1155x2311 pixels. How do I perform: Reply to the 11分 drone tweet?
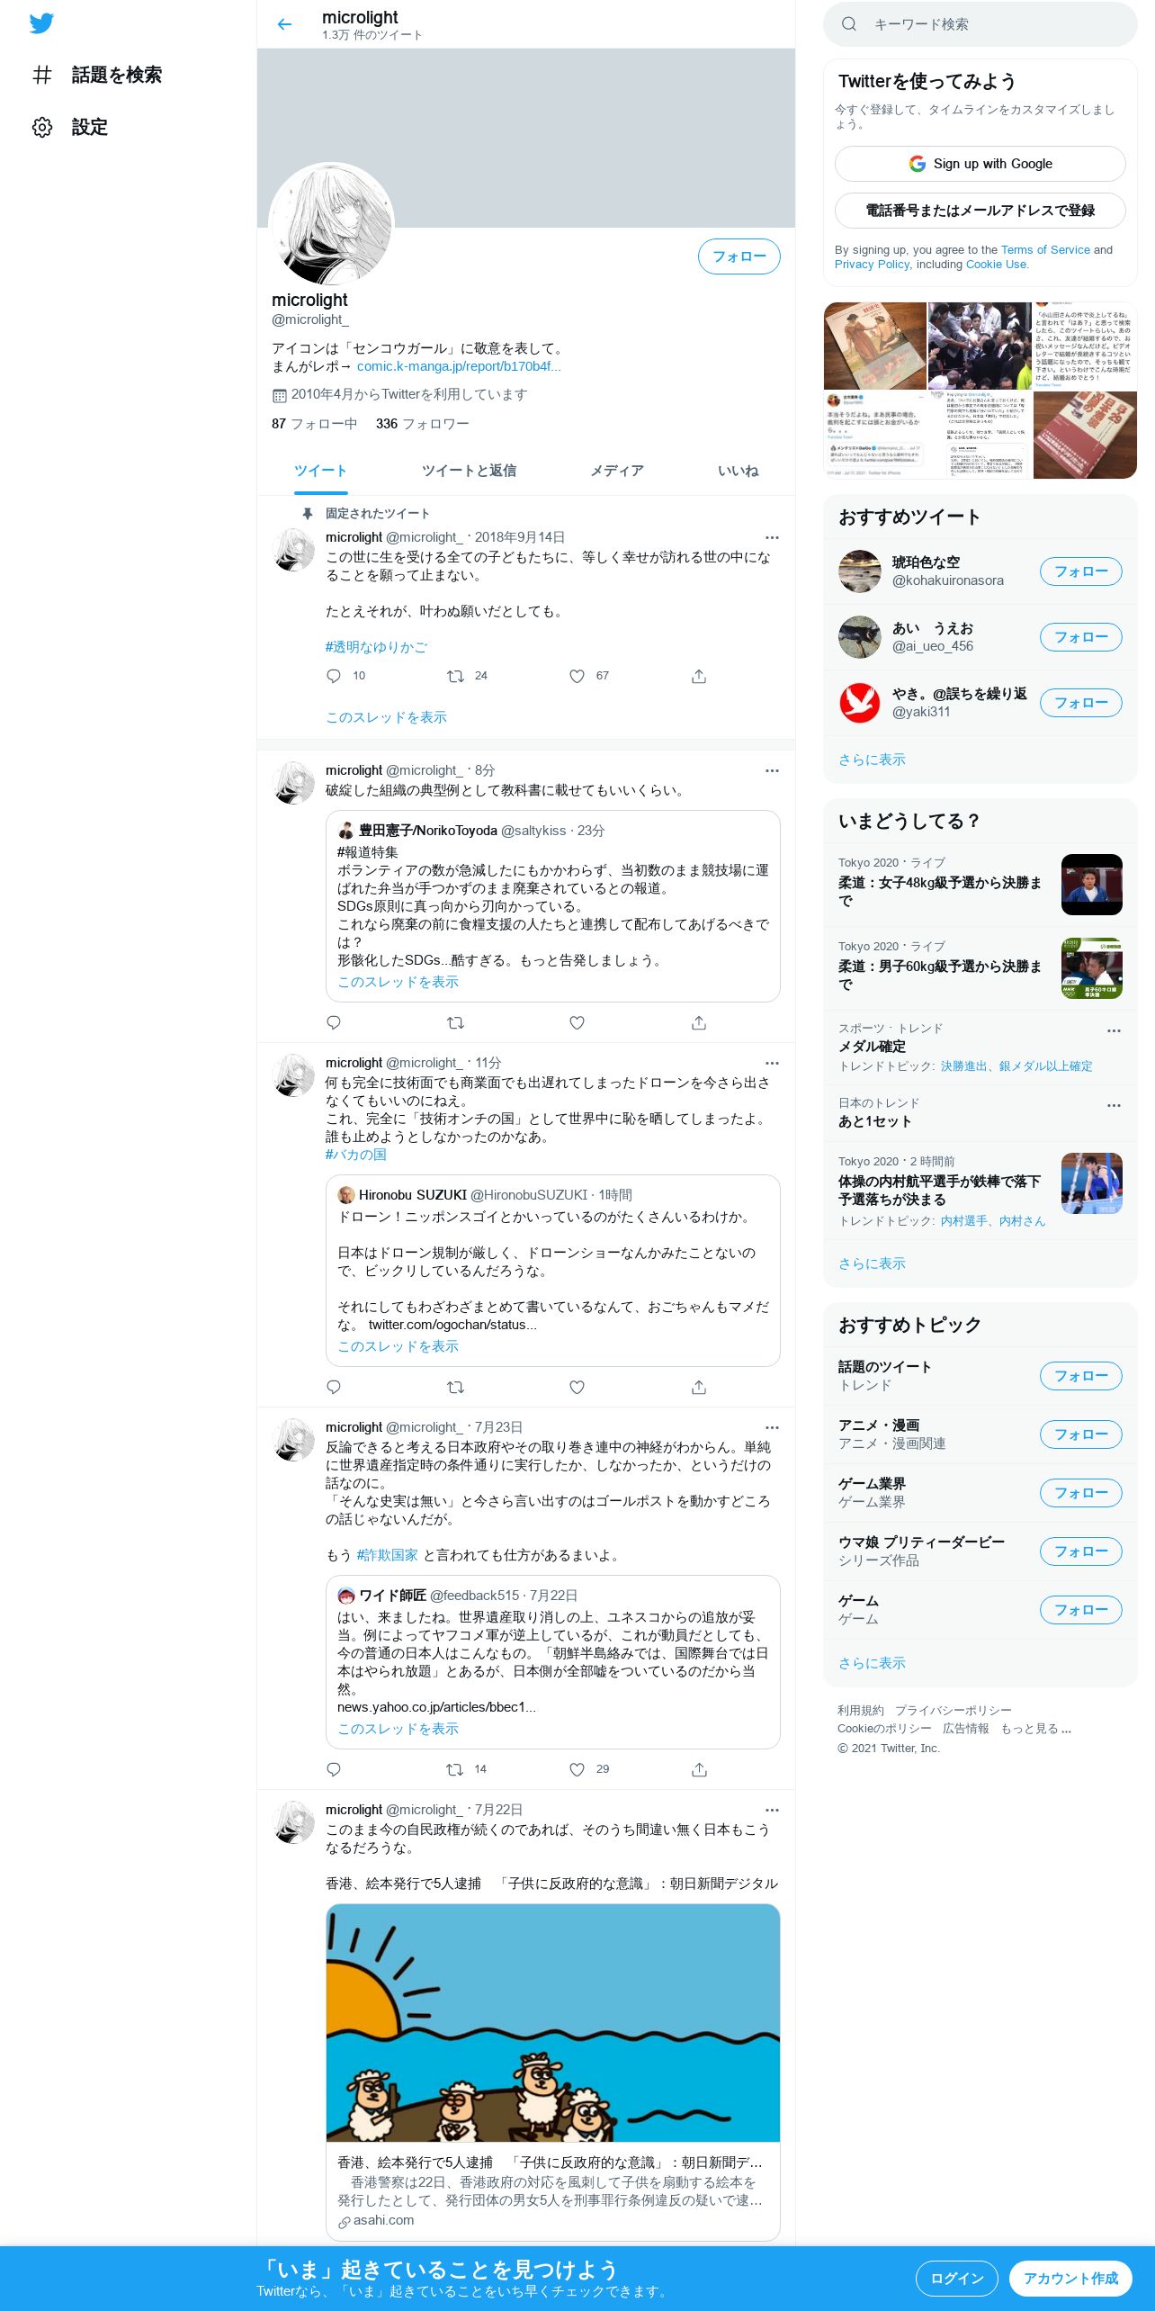pos(334,1387)
